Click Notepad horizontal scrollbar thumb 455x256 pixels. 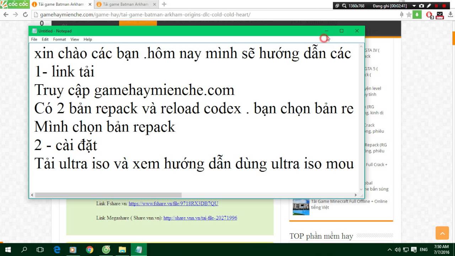pos(108,195)
